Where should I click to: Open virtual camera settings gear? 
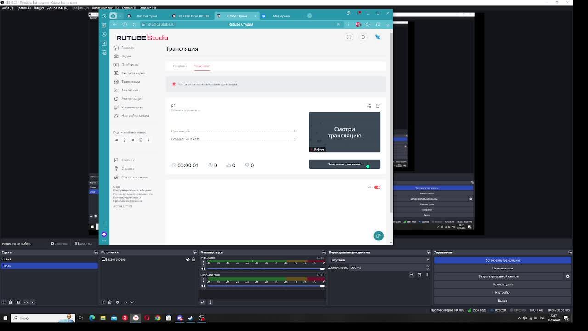coord(567,276)
